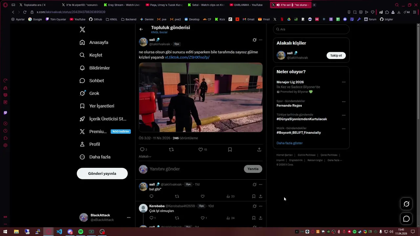Viewport: 420px width, 236px height.
Task: Open more options on Kerobaba's reply
Action: point(261,206)
